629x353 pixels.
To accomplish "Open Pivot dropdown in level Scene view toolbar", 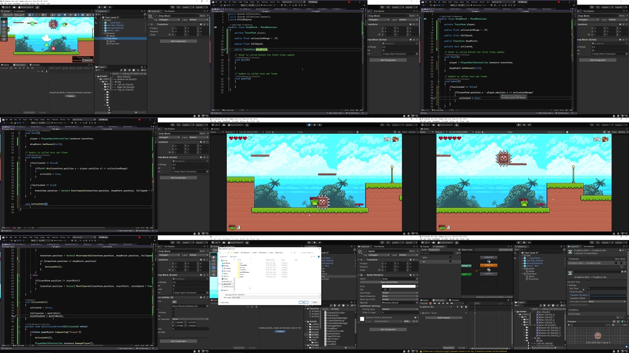I will point(8,15).
